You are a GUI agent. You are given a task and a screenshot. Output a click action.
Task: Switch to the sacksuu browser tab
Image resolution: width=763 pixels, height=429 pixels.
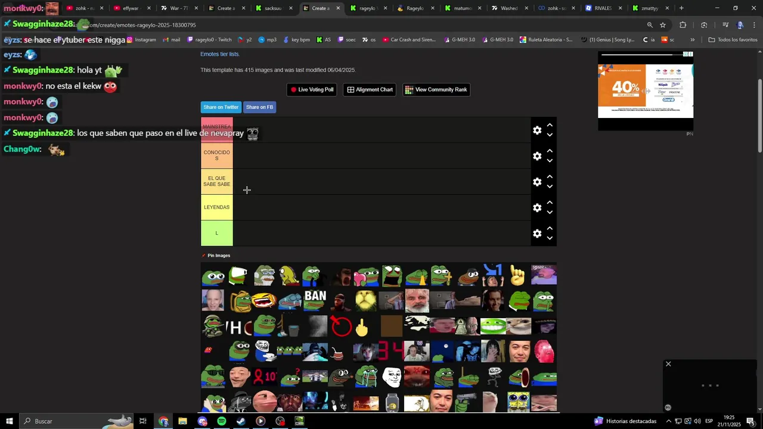(x=273, y=8)
